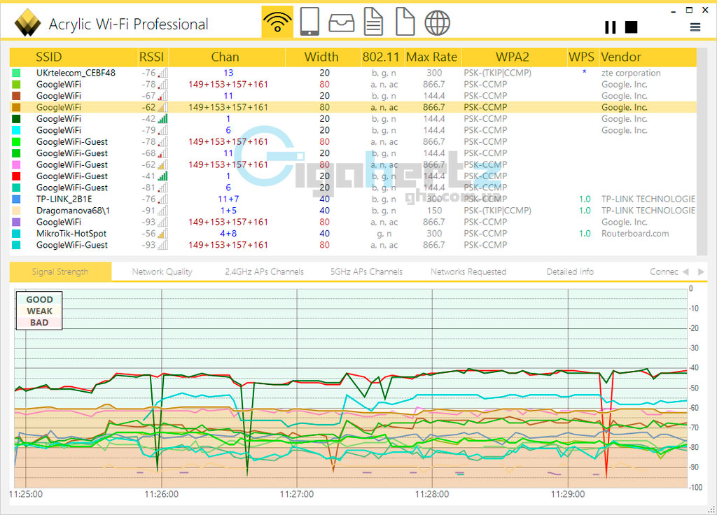Sort the list by RSSI column header
Image resolution: width=717 pixels, height=515 pixels.
click(151, 57)
